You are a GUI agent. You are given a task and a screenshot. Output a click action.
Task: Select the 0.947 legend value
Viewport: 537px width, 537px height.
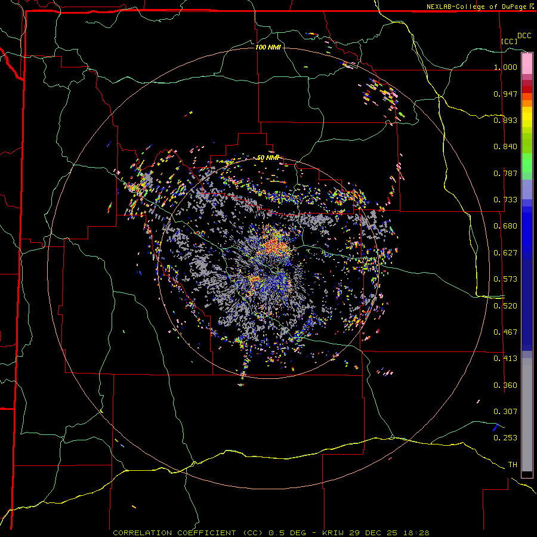tap(505, 94)
